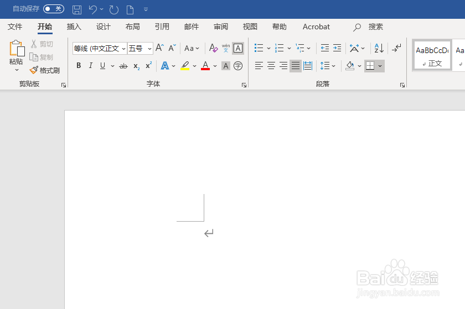Click the Redo icon
465x309 pixels.
tap(114, 10)
